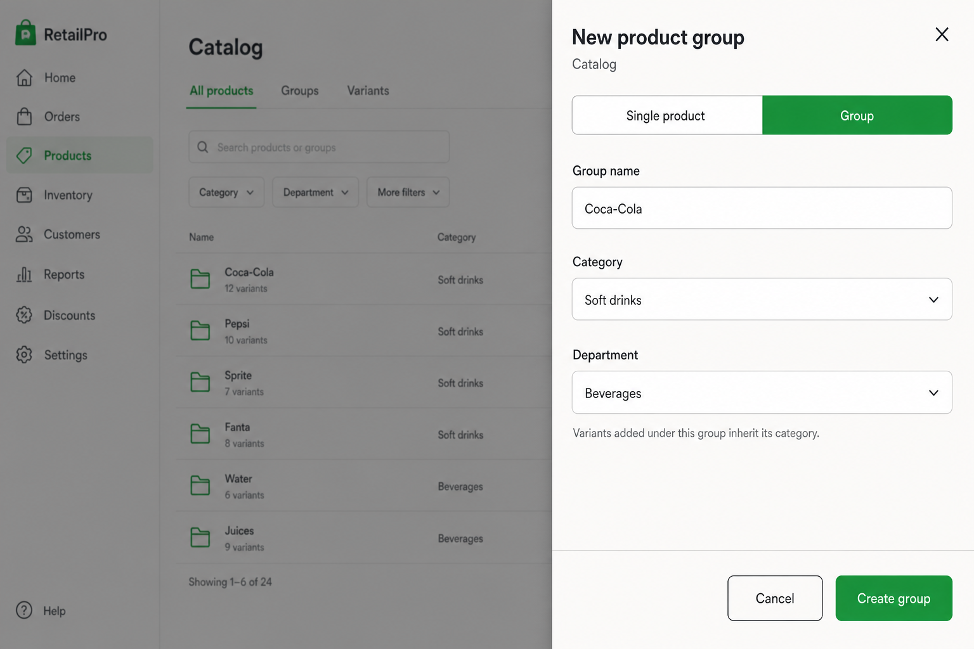
Task: Click the Coca-Cola group folder icon
Action: click(x=200, y=279)
